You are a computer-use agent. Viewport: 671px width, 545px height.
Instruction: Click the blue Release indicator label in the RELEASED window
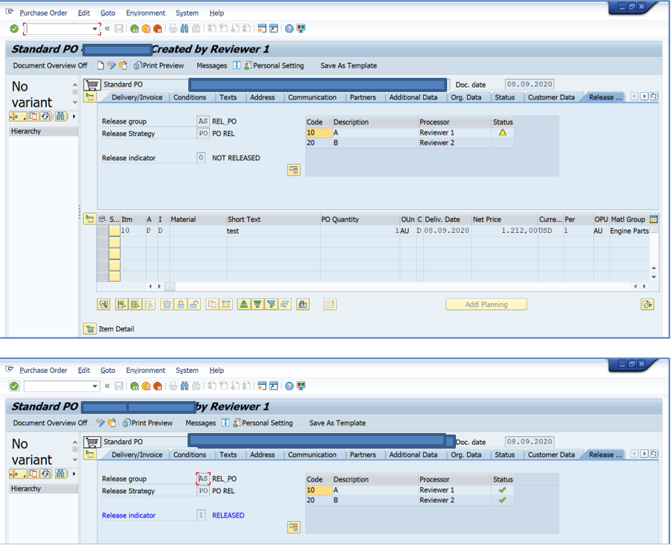point(128,515)
